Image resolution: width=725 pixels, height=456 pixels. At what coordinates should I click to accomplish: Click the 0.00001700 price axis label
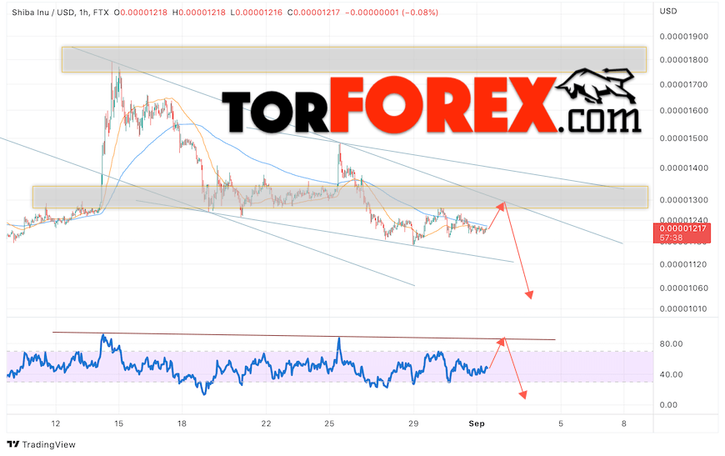click(x=683, y=85)
